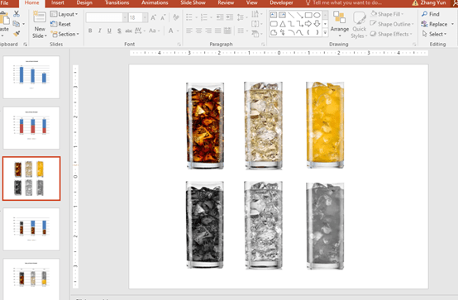Toggle Italic formatting
This screenshot has height=300, width=458.
(x=99, y=31)
